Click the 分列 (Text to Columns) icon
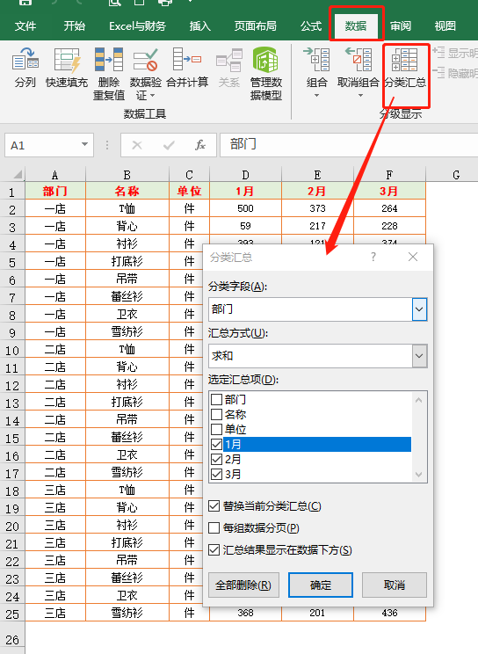The height and width of the screenshot is (654, 478). 25,59
